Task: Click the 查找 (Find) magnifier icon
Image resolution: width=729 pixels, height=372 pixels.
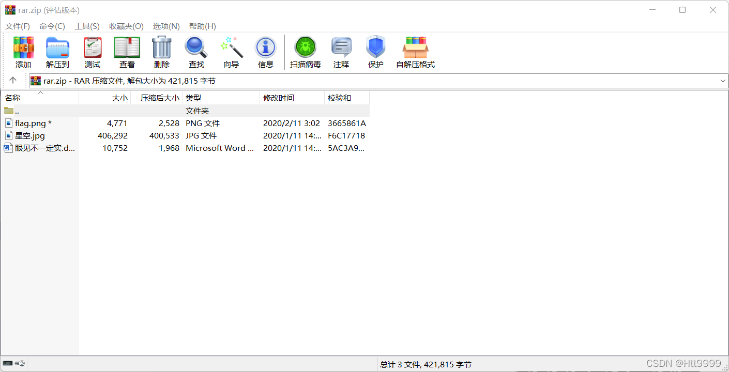Action: pyautogui.click(x=196, y=48)
